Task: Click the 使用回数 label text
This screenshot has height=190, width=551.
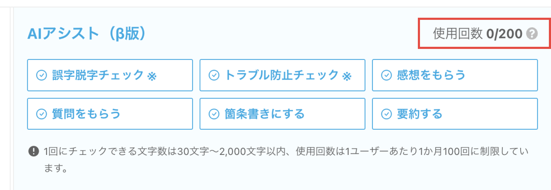Action: point(458,34)
